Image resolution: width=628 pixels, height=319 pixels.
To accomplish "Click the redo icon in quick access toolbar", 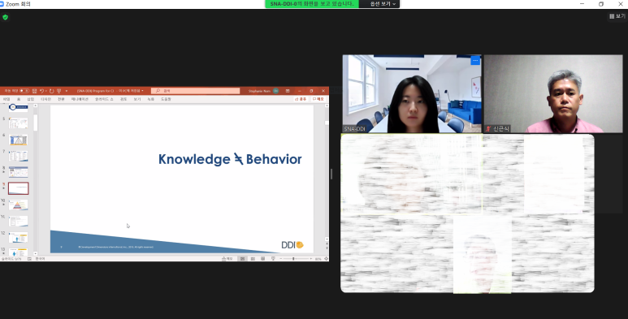I will tap(52, 91).
